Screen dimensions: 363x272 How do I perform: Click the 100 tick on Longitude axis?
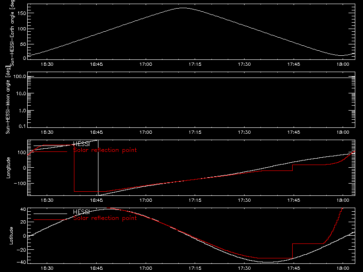[23, 152]
